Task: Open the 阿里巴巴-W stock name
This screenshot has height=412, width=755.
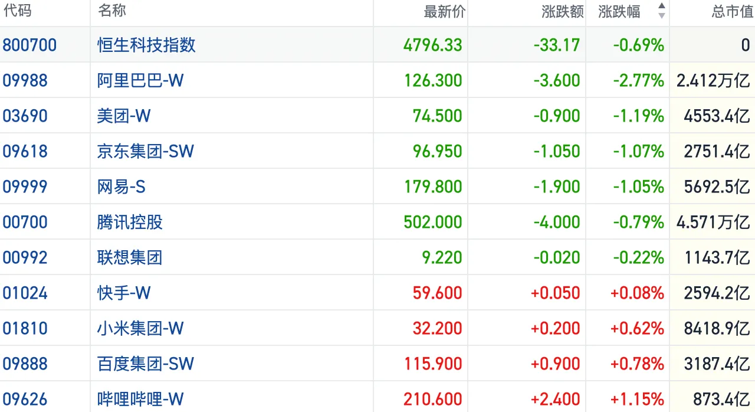Action: tap(140, 80)
